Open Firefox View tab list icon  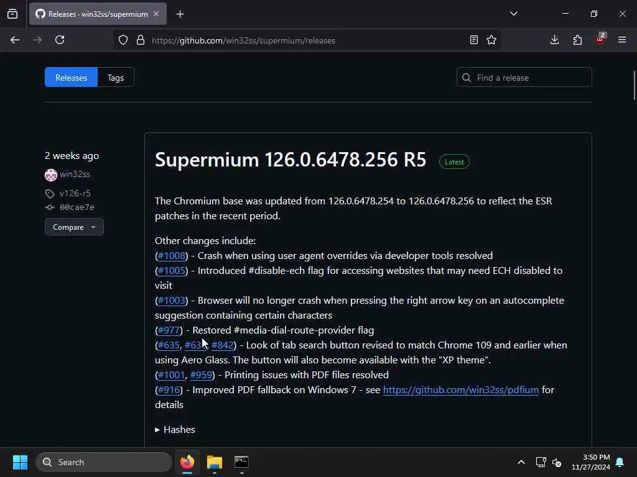pos(12,14)
